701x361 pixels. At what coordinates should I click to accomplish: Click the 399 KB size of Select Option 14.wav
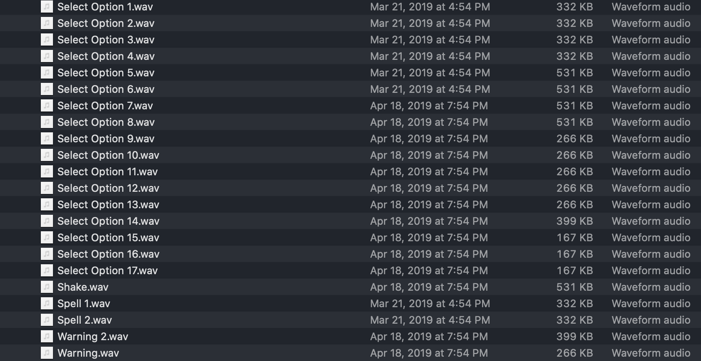click(574, 221)
